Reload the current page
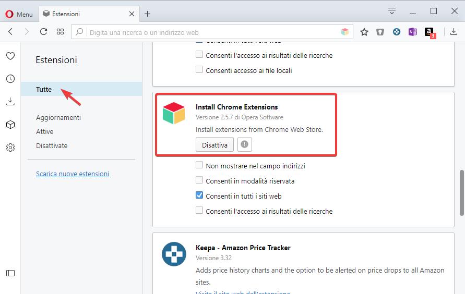 click(44, 32)
